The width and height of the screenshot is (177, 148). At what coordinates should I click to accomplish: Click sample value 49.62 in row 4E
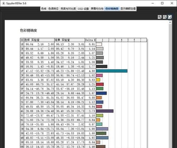coord(29,58)
